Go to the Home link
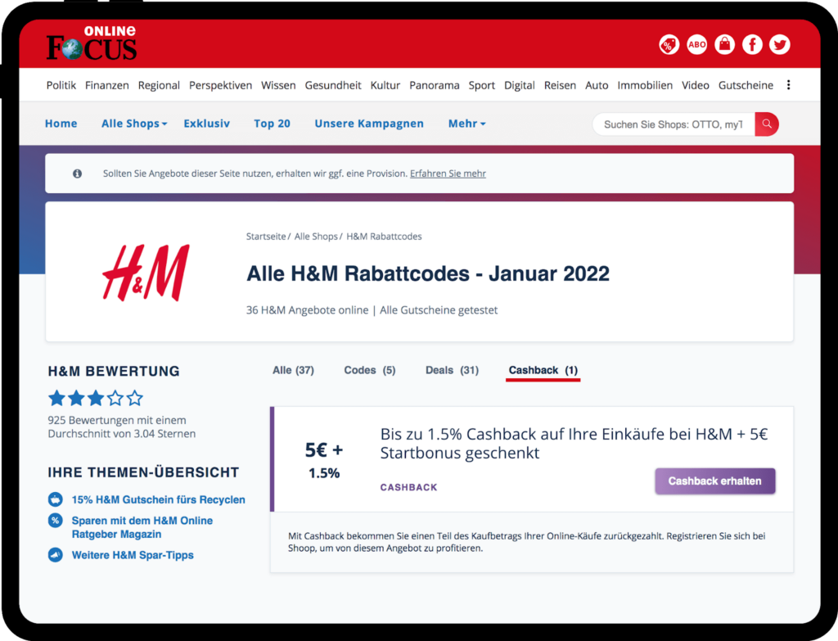 [61, 124]
